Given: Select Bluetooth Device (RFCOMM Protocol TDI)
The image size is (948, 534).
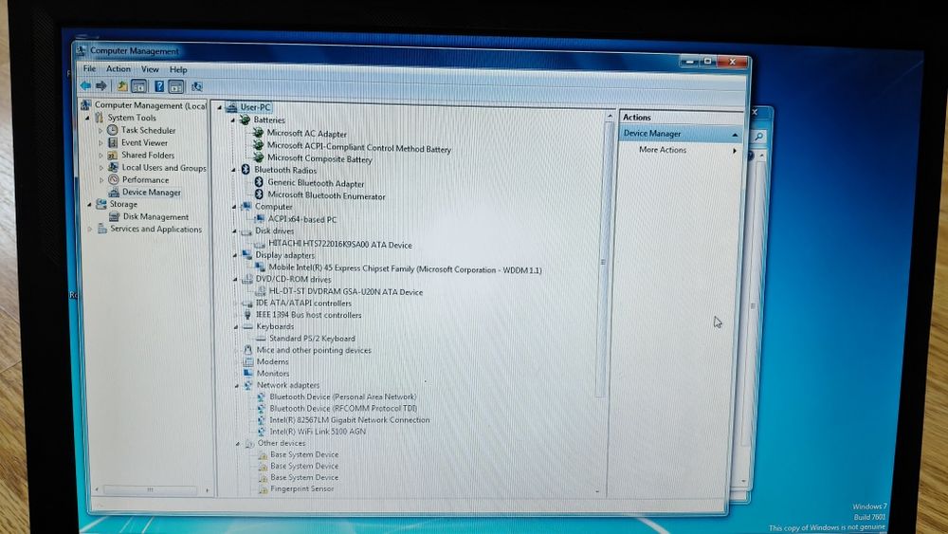Looking at the screenshot, I should tap(343, 408).
